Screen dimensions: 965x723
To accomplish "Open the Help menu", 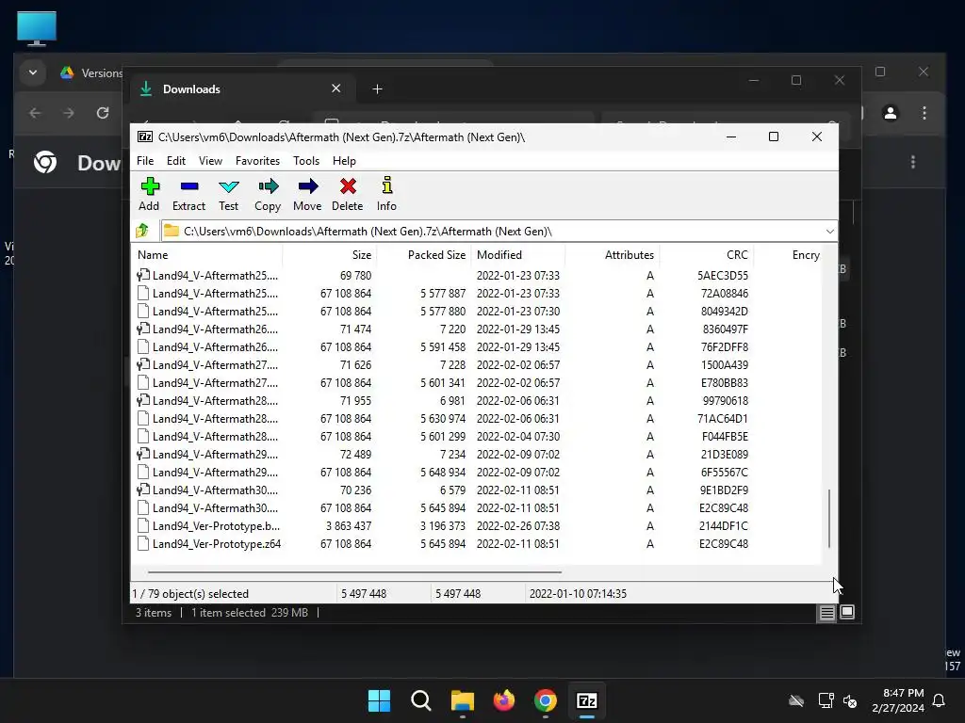I will (344, 160).
